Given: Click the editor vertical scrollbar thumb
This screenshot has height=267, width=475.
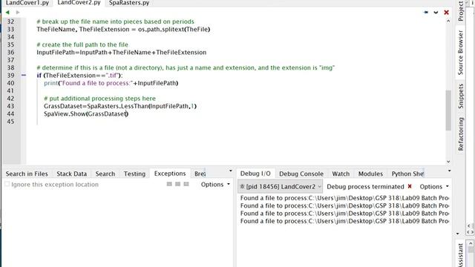Looking at the screenshot, I should point(448,111).
